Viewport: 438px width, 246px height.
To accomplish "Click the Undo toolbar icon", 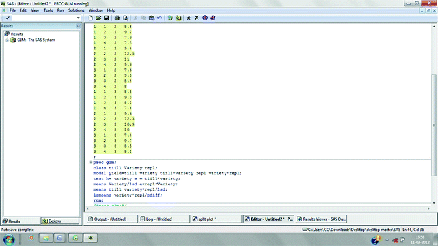I will [x=159, y=18].
